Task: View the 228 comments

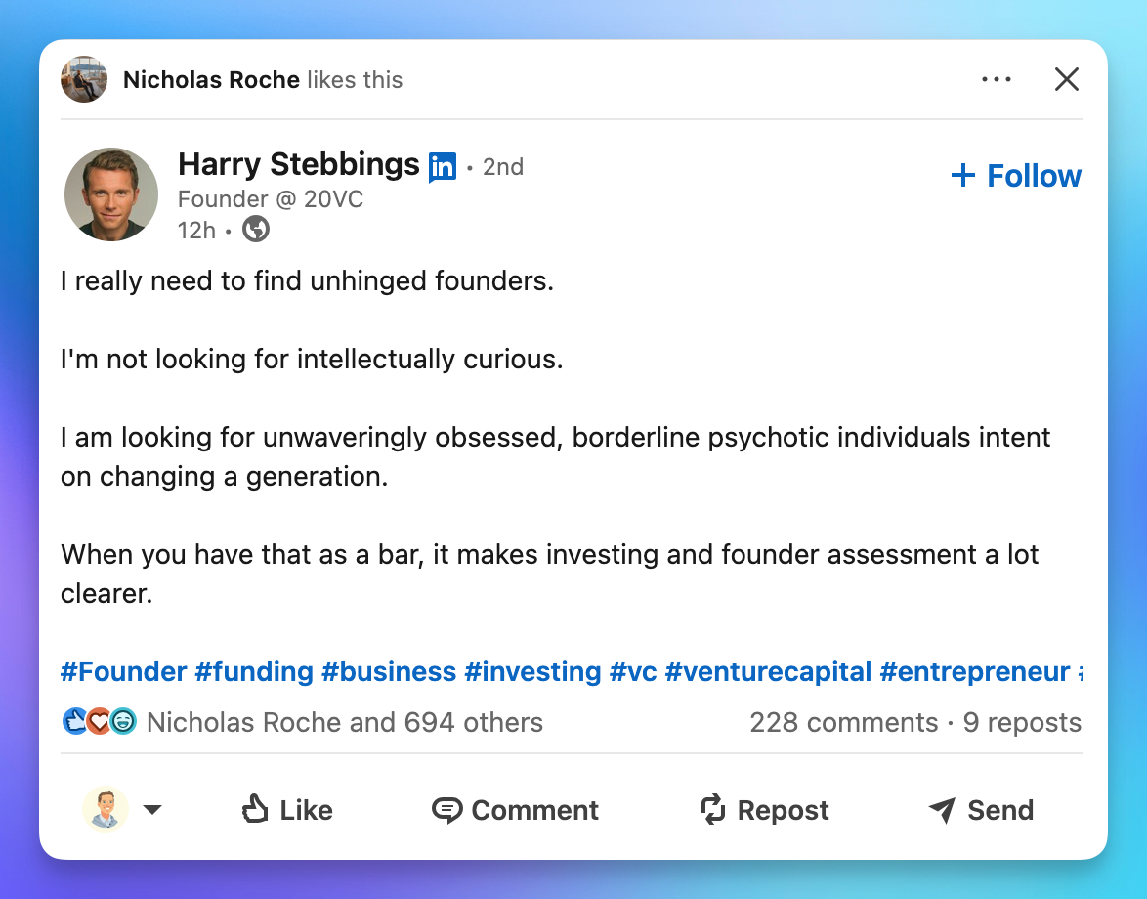Action: point(843,723)
